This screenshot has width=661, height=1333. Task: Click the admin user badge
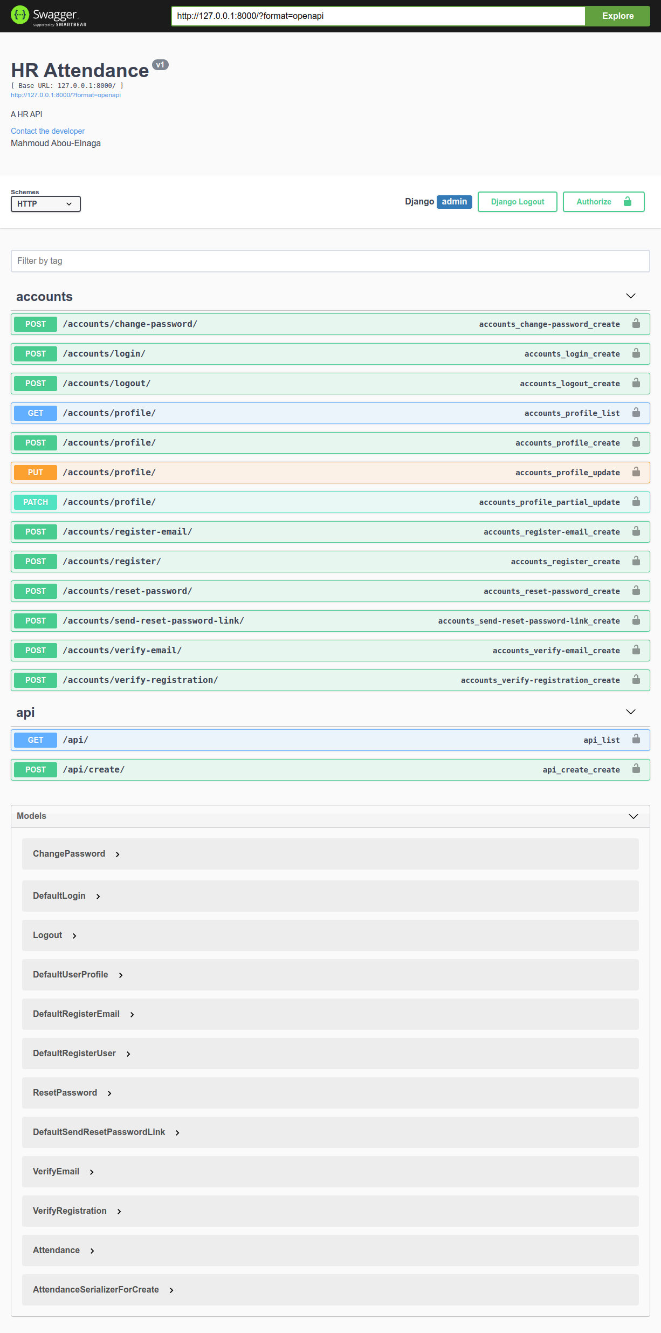click(455, 202)
